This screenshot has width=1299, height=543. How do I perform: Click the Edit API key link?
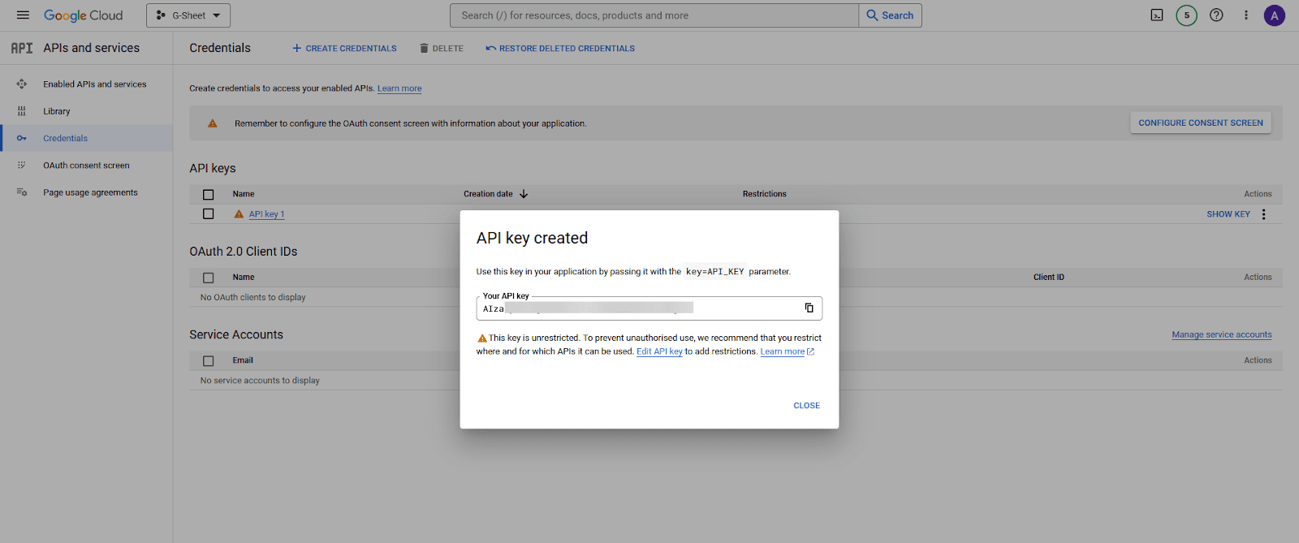659,352
